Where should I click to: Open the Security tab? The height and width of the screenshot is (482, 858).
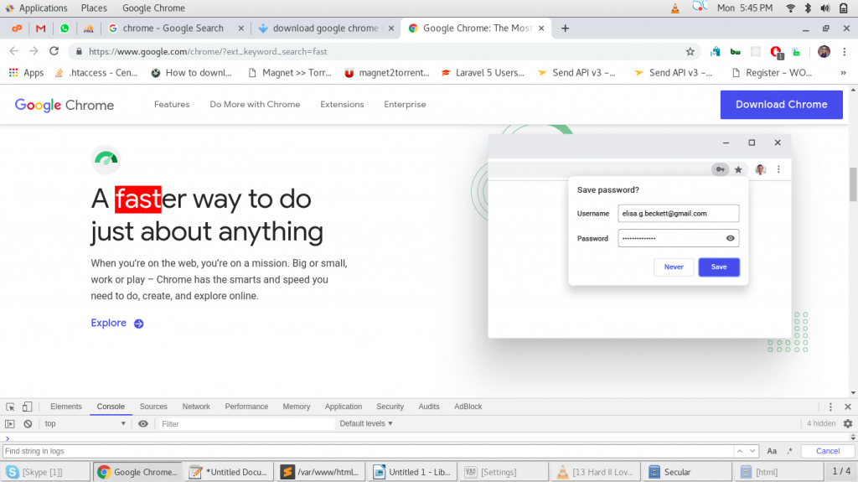click(x=390, y=407)
